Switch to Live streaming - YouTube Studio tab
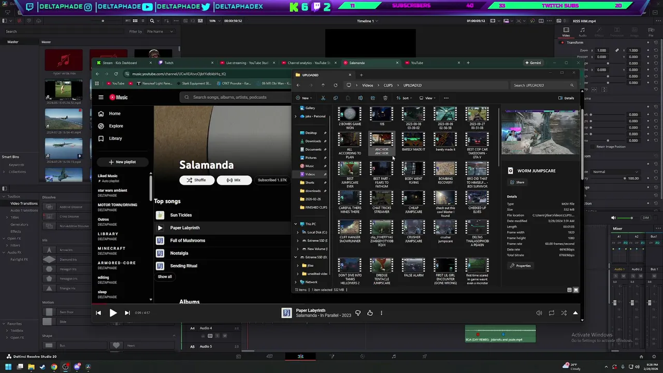 (247, 63)
